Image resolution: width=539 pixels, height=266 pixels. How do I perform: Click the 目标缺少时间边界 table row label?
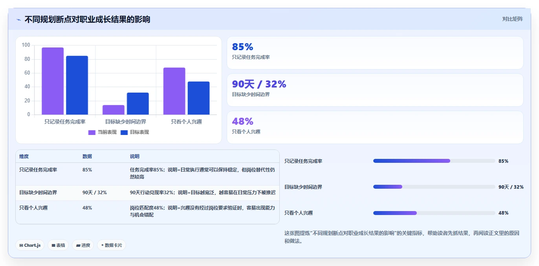38,193
